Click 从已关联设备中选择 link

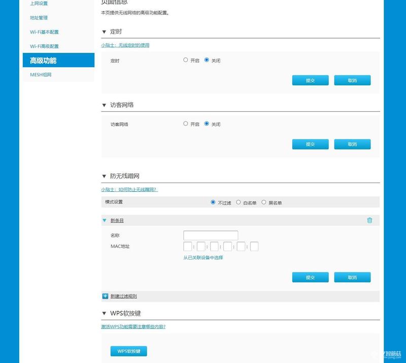[203, 258]
